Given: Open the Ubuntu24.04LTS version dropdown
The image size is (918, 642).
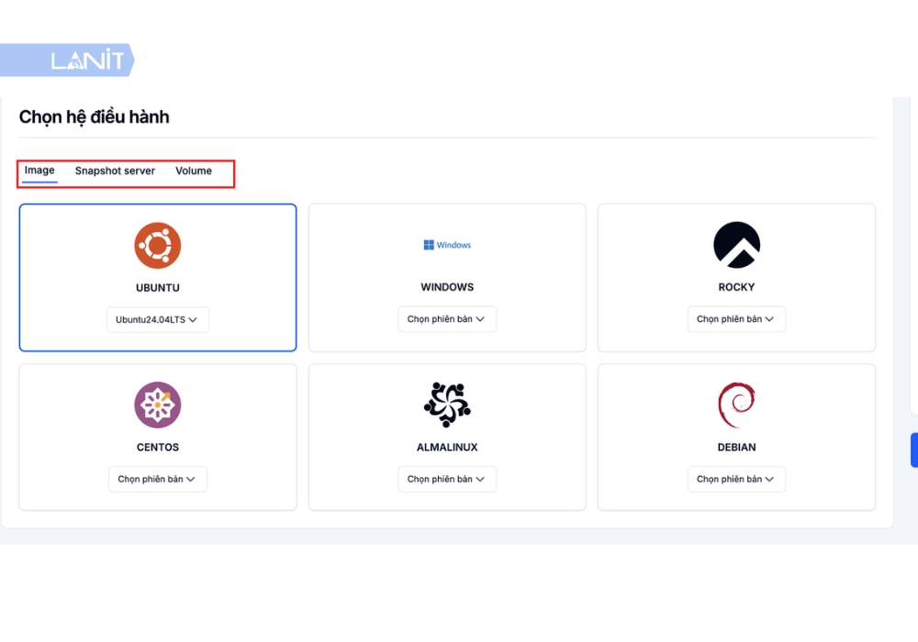Looking at the screenshot, I should pyautogui.click(x=158, y=320).
